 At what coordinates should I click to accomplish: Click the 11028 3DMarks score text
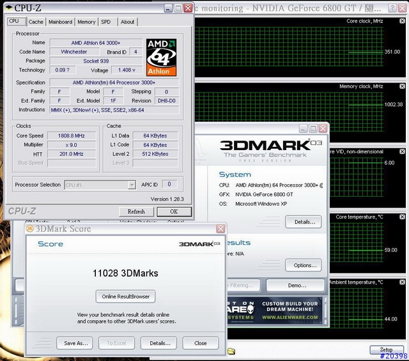125,273
